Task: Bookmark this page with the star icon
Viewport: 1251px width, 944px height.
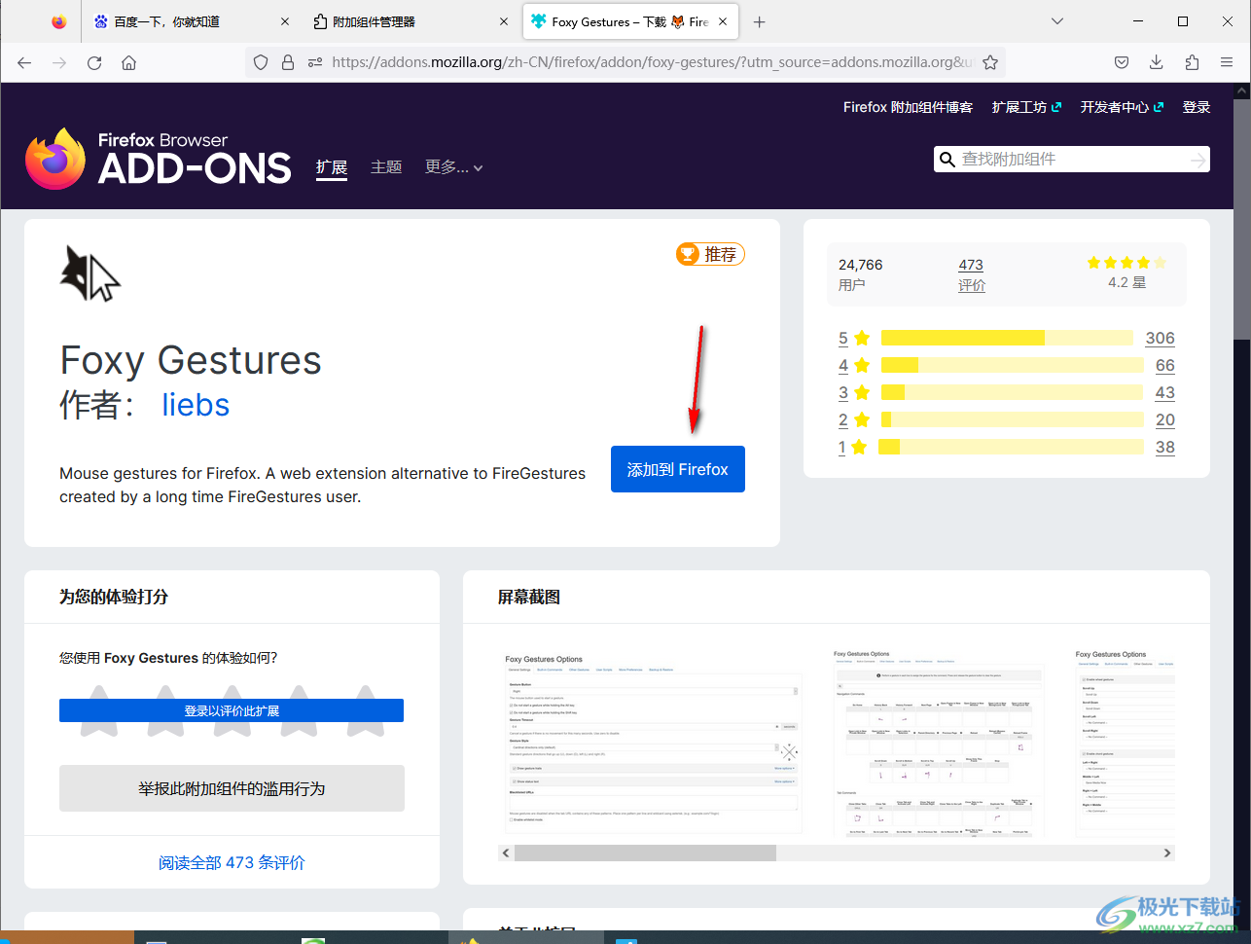Action: point(990,62)
